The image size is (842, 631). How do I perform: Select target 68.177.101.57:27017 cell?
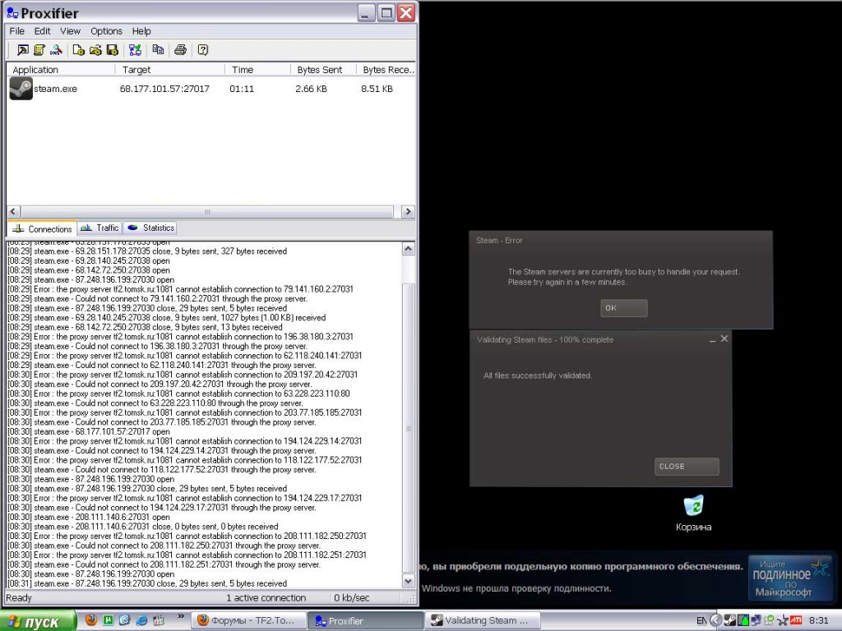pyautogui.click(x=164, y=89)
